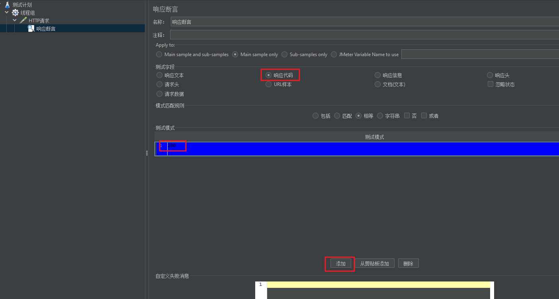Choose 响应文本 as test field
The height and width of the screenshot is (299, 559).
click(170, 75)
